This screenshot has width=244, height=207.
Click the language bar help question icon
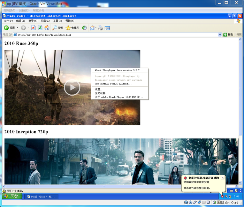(x=236, y=191)
